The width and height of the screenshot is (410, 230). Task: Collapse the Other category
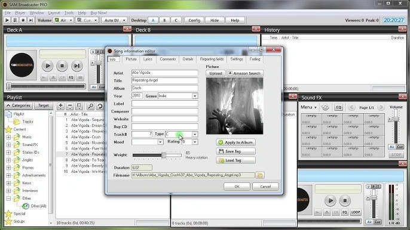(x=8, y=198)
